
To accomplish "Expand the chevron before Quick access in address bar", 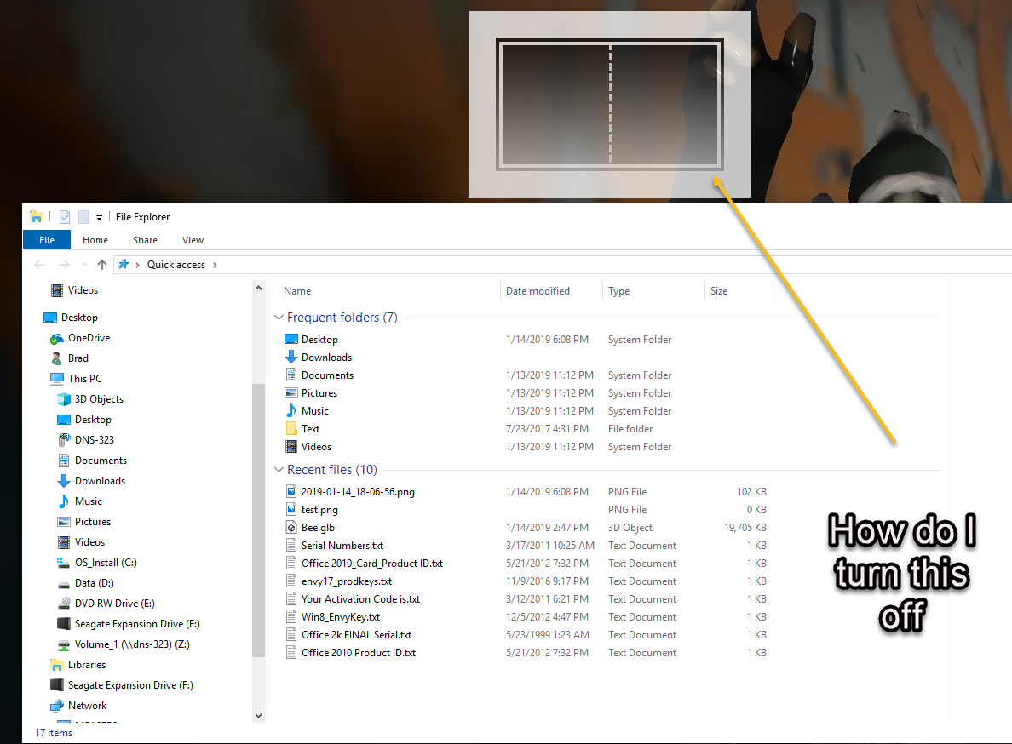I will [137, 265].
